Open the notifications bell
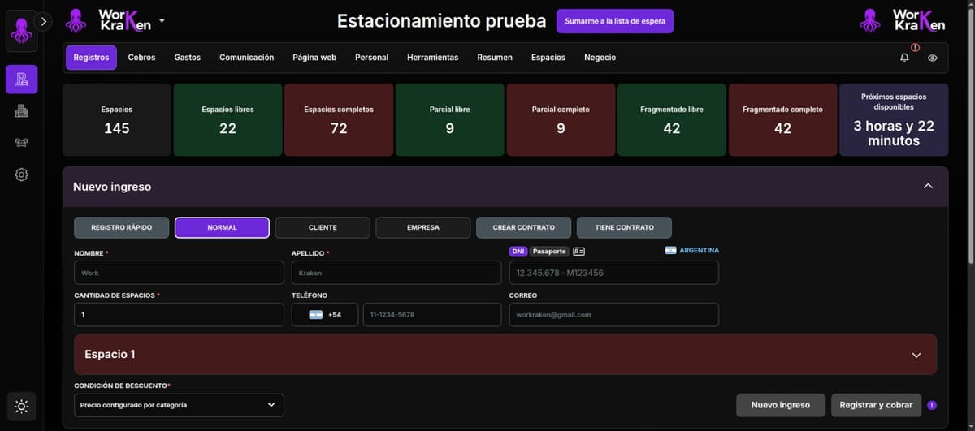Image resolution: width=975 pixels, height=431 pixels. 904,58
